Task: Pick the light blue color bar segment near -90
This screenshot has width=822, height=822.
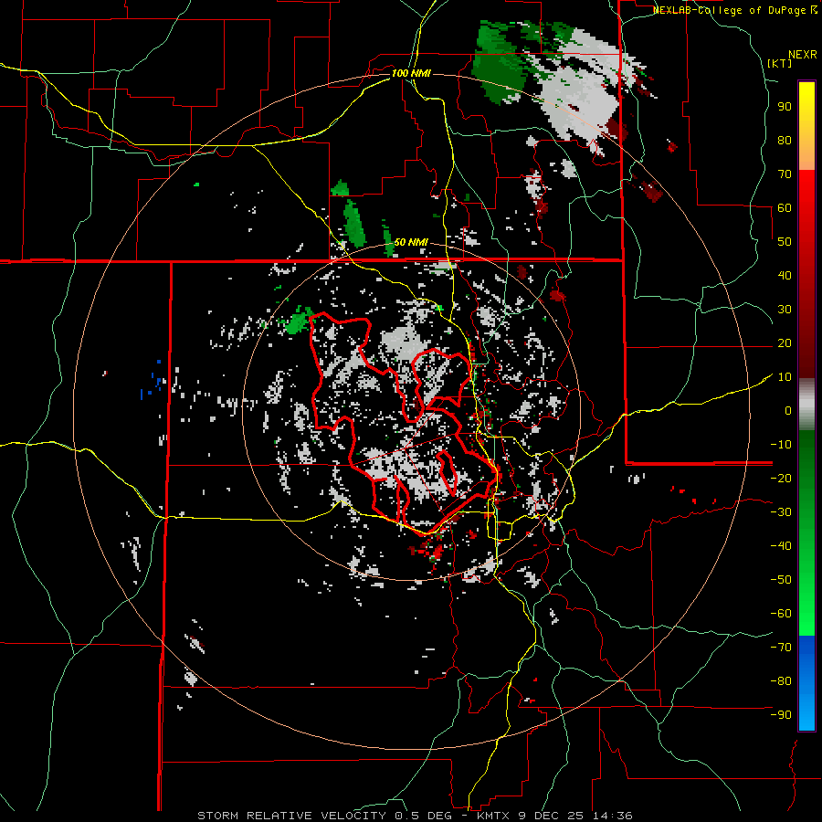Action: (x=806, y=713)
